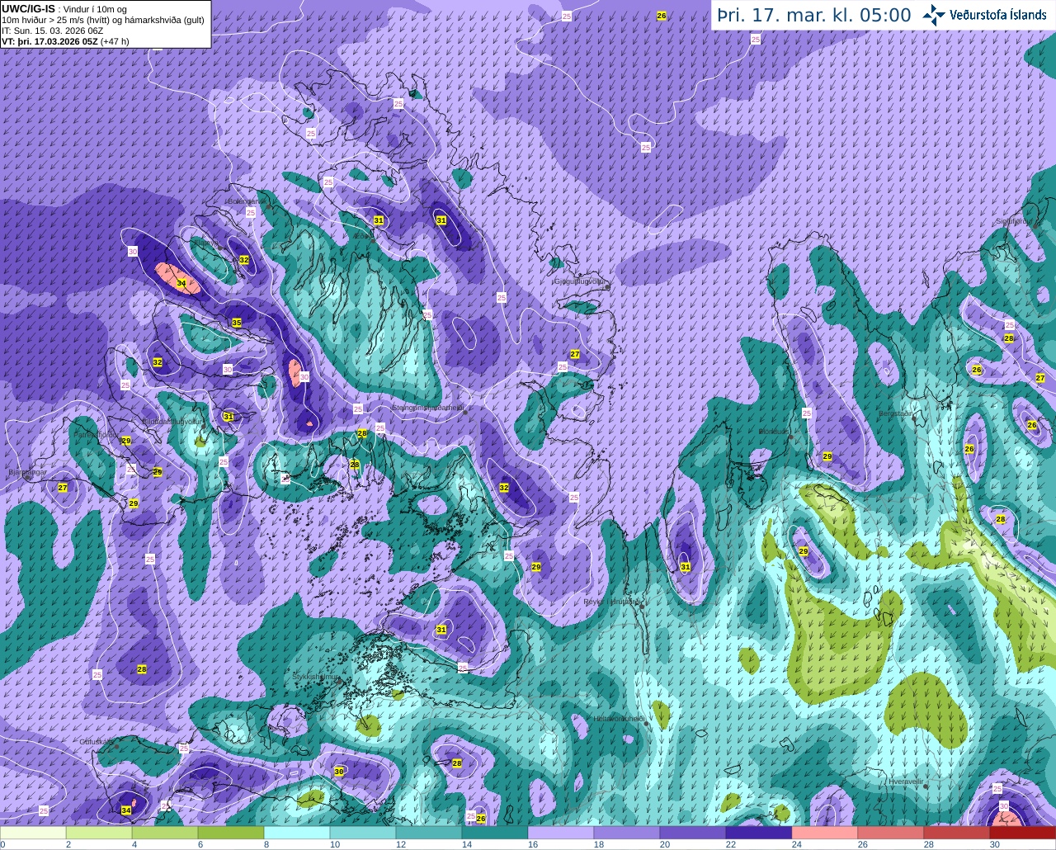This screenshot has height=850, width=1056.
Task: Select the 26–28 m/s coral legend swatch
Action: click(891, 833)
